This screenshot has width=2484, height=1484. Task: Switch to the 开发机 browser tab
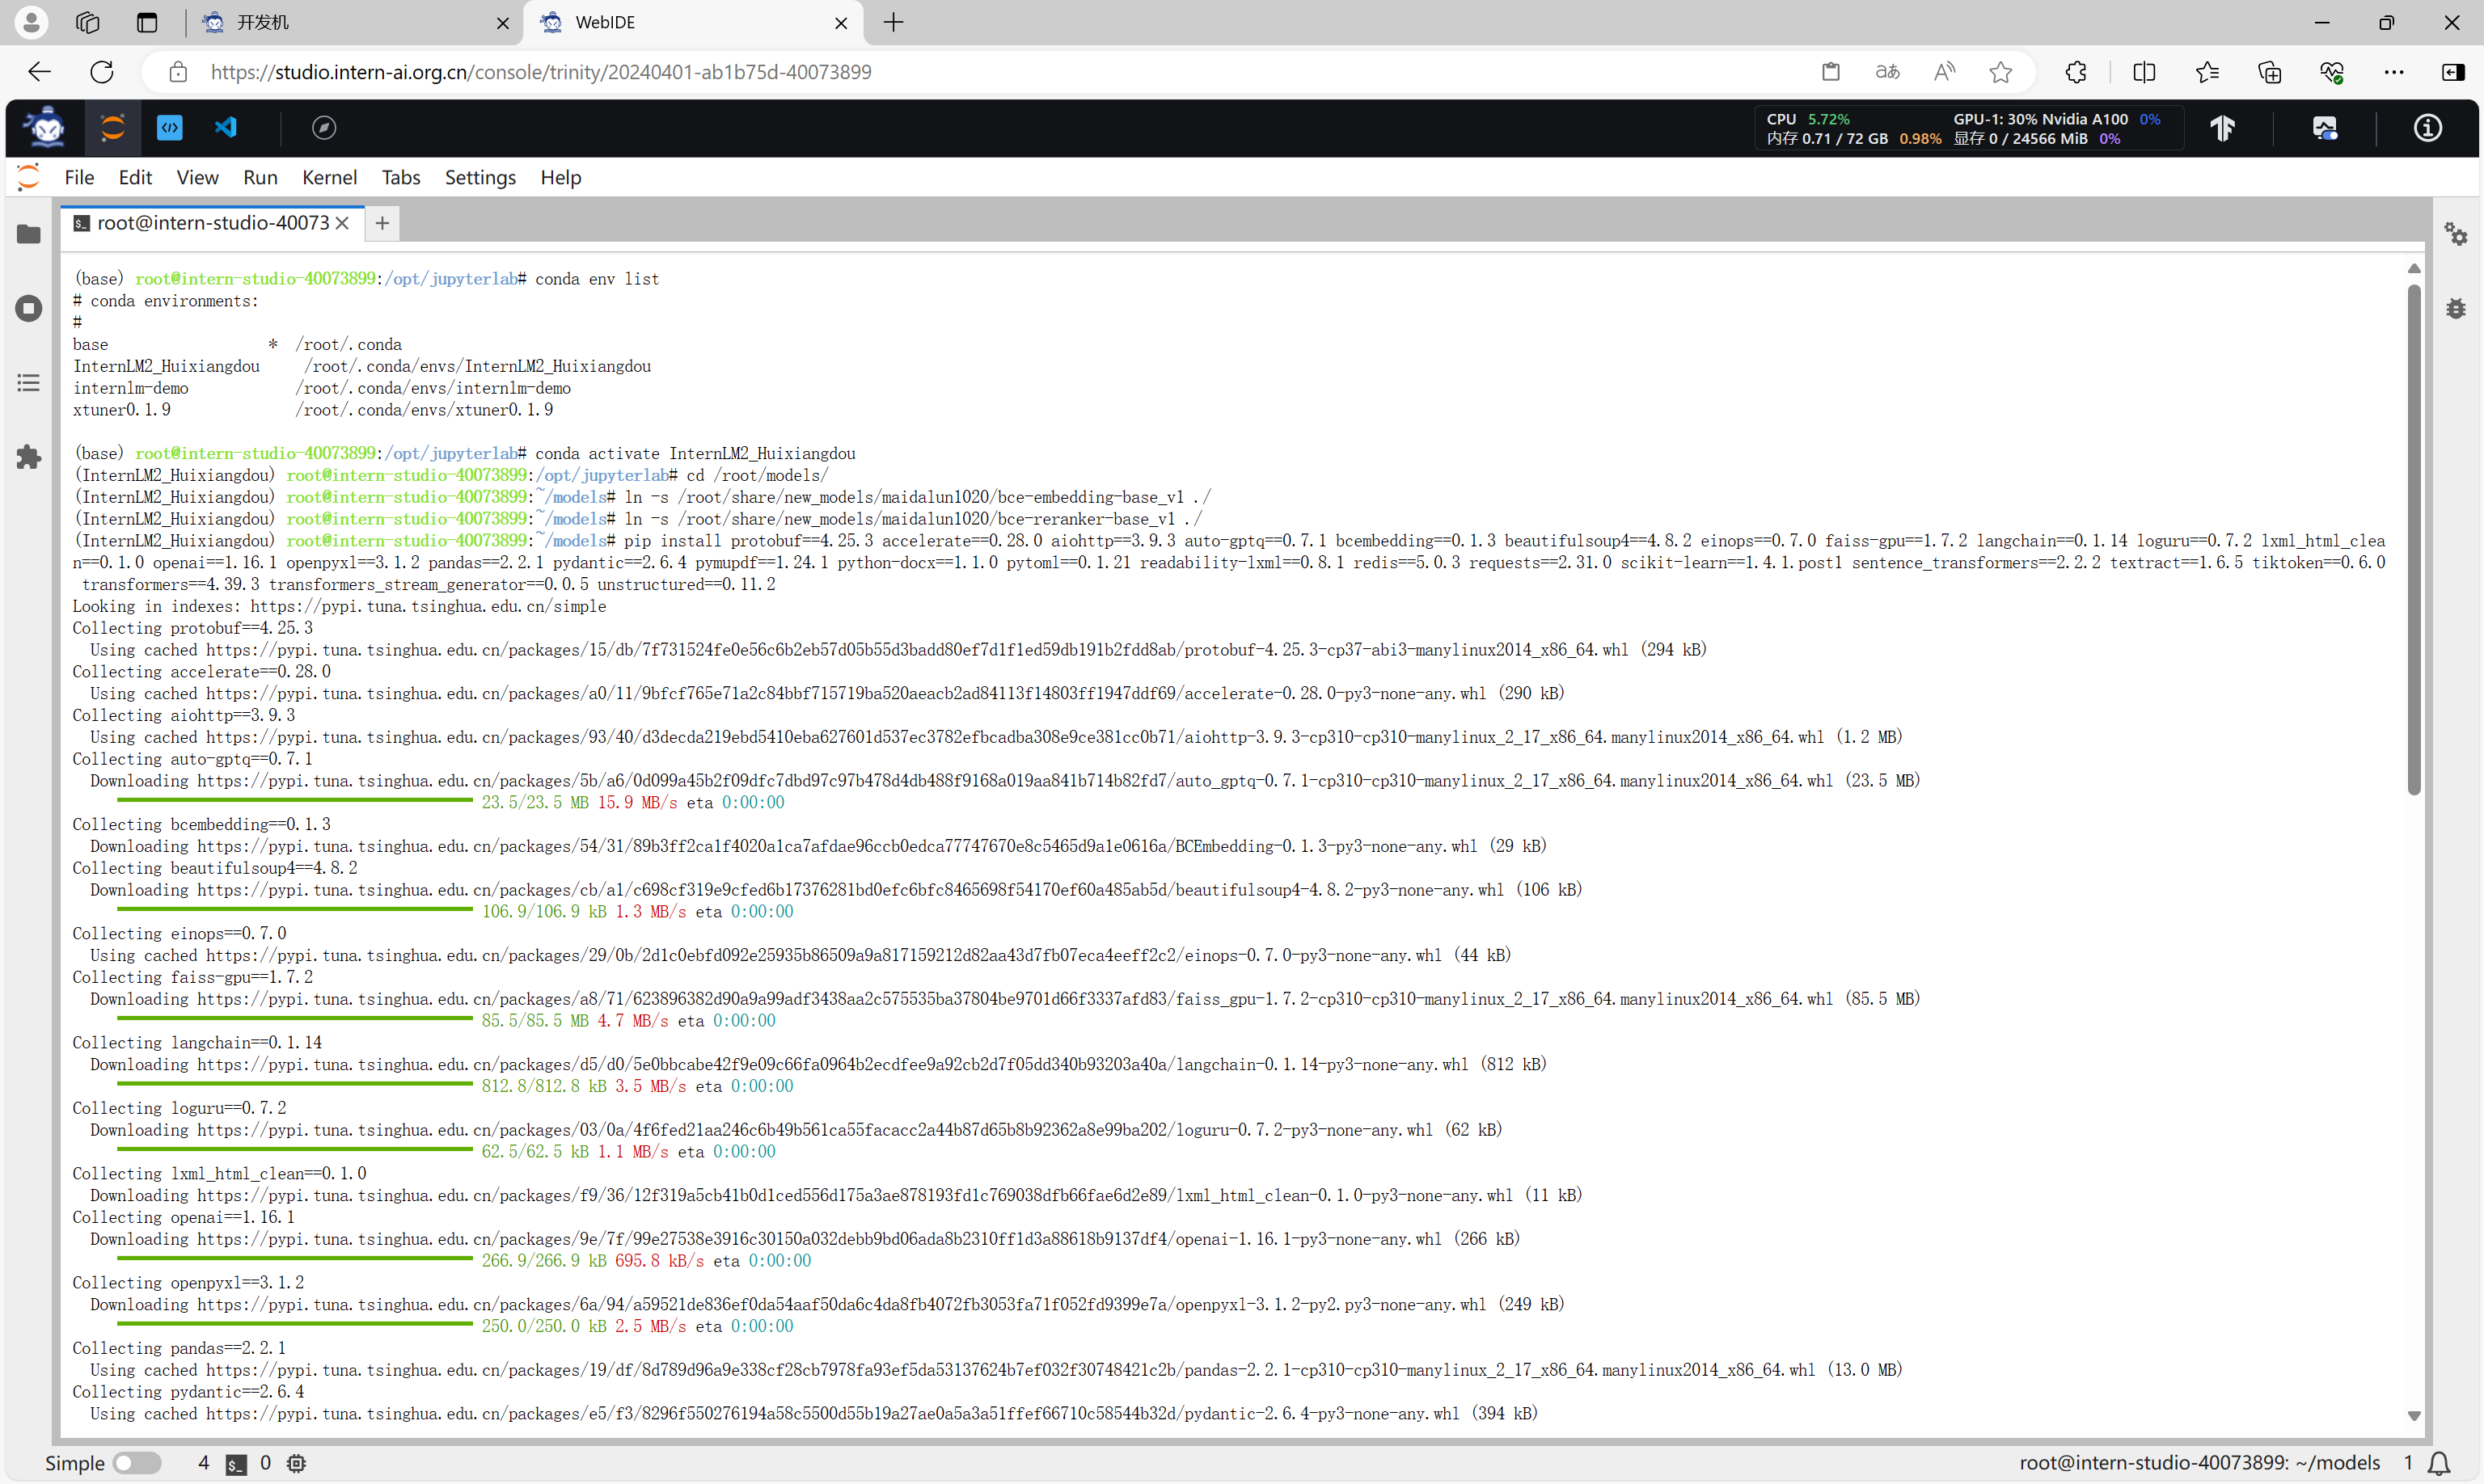point(355,22)
